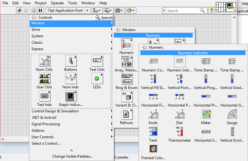
Task: Select the Dial control
Action: point(180,114)
